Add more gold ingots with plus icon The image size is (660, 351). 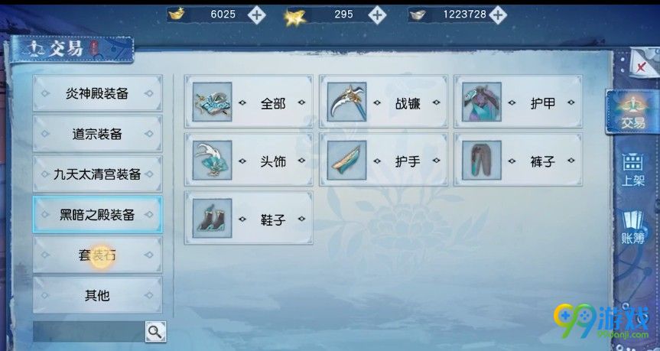tap(256, 15)
